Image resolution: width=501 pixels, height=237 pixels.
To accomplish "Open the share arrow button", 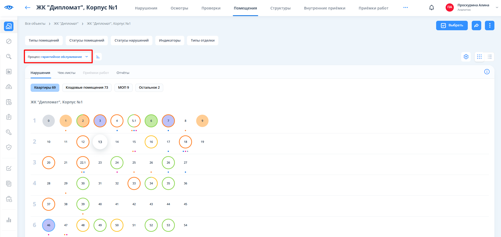I will coord(476,26).
